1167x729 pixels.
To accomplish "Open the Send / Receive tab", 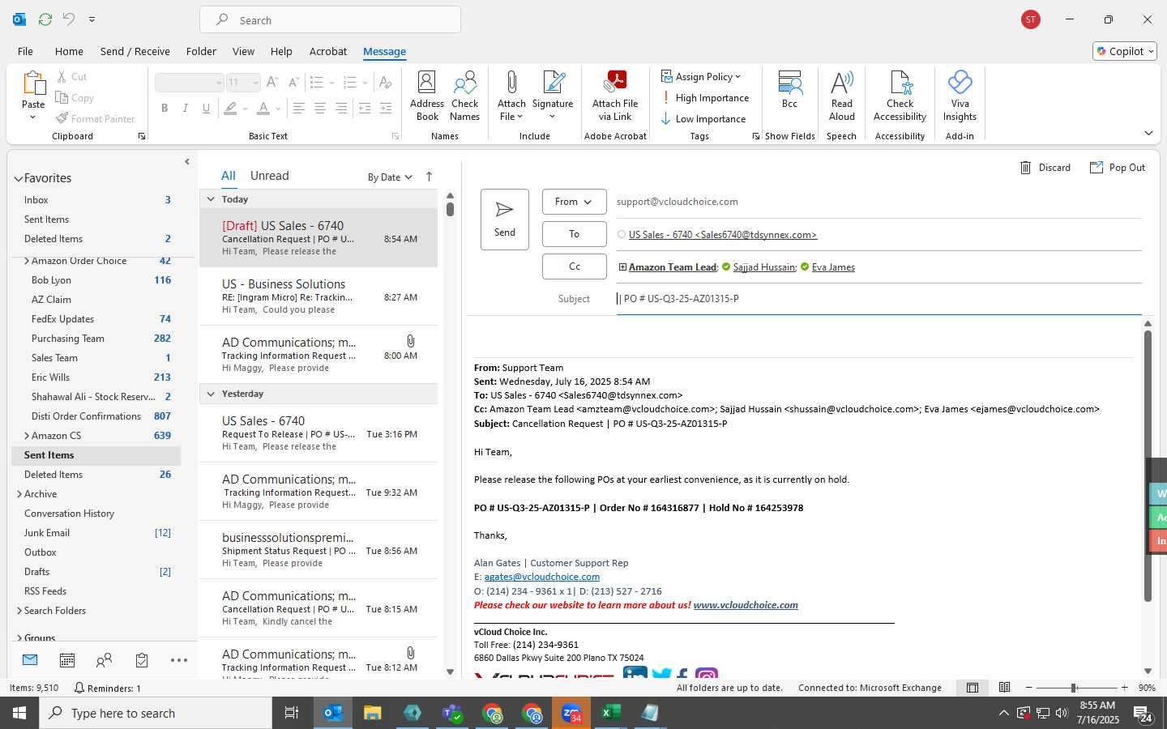I will [x=135, y=51].
